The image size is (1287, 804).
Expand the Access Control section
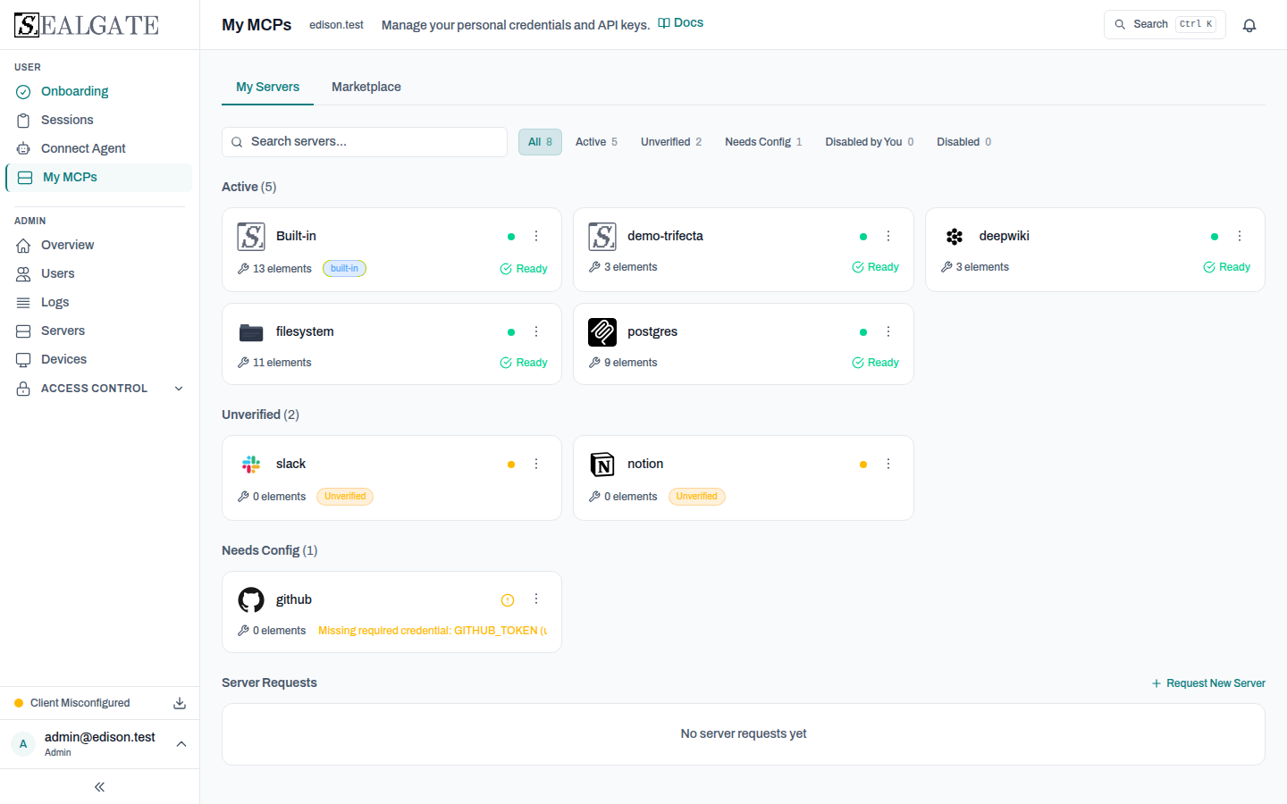[x=99, y=389]
